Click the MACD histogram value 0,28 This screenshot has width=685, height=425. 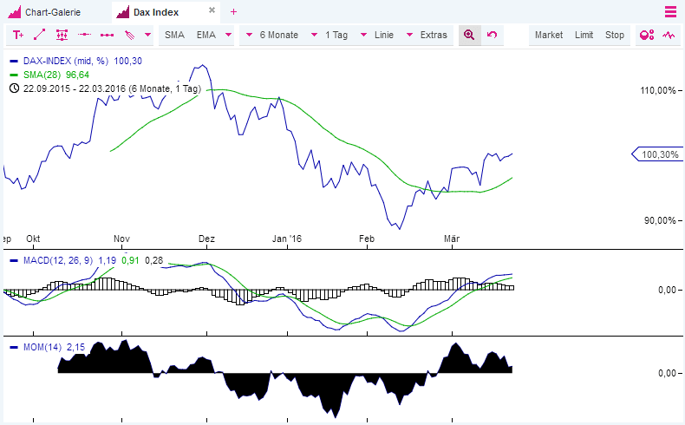[x=153, y=261]
